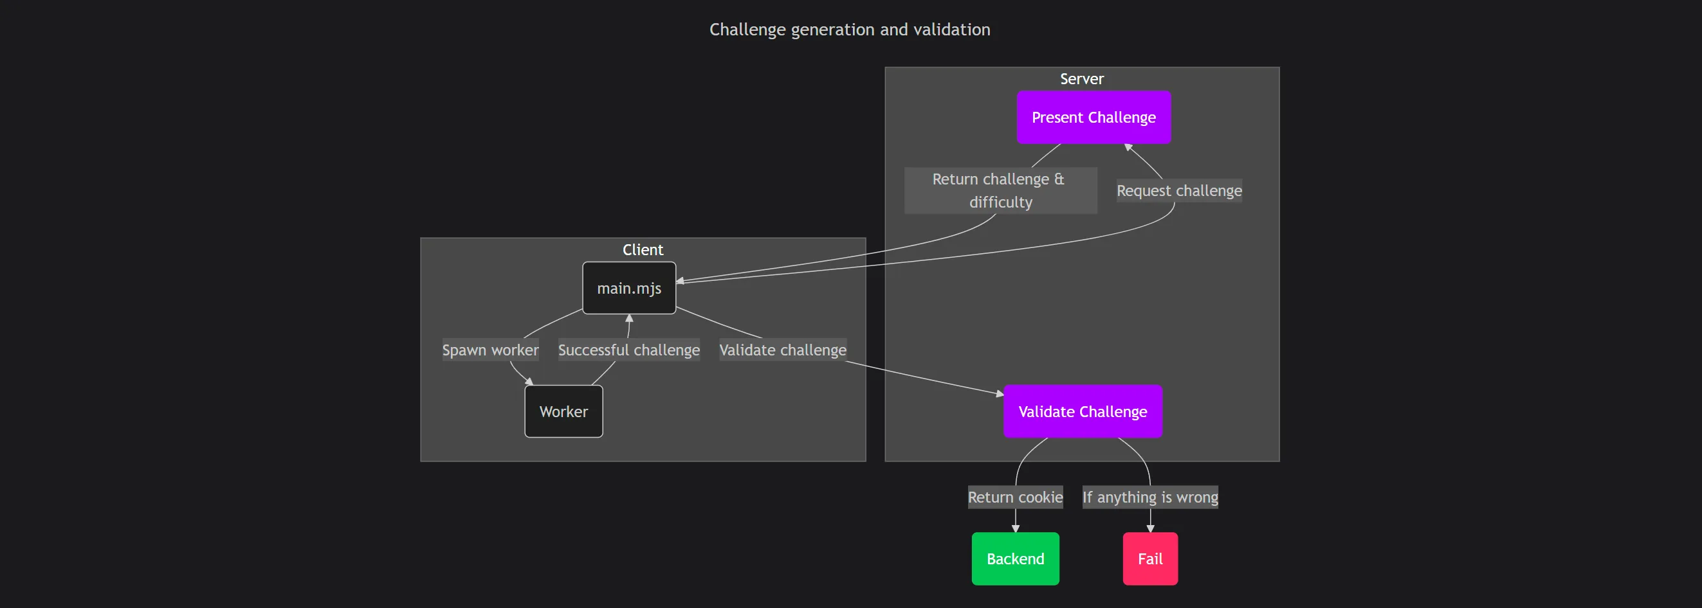
Task: Click the Client subgraph heading
Action: (x=642, y=249)
